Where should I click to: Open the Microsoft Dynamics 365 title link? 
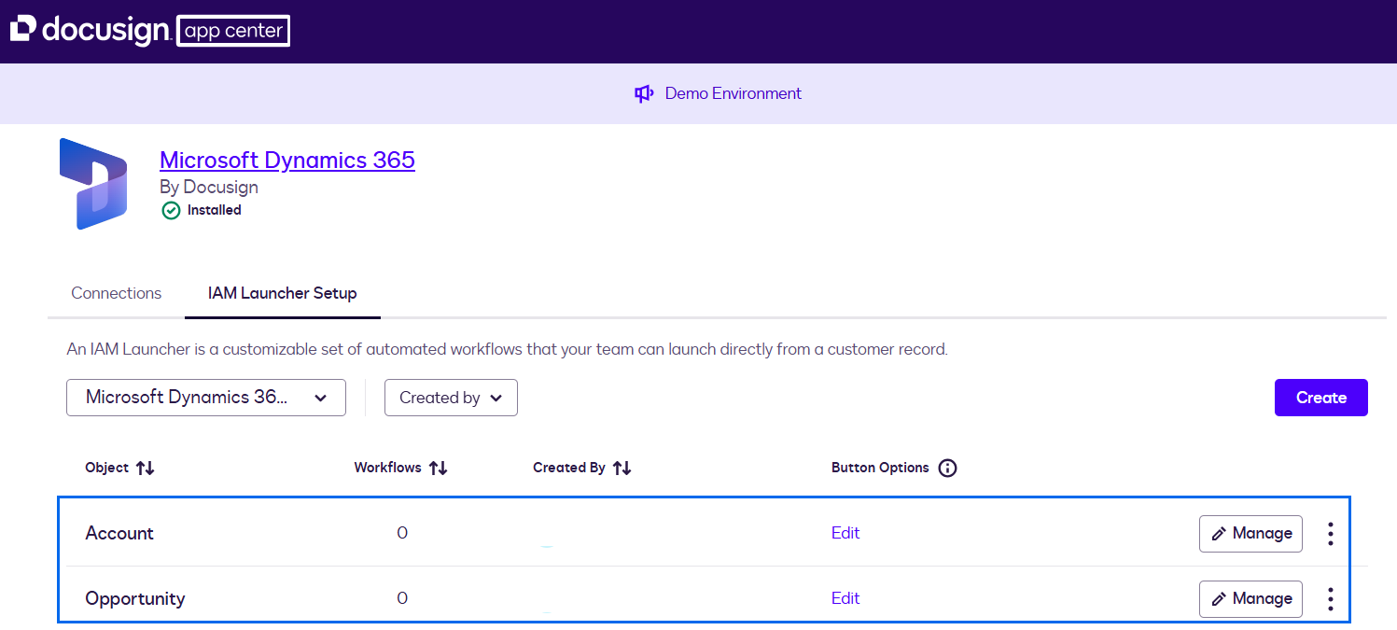tap(287, 160)
